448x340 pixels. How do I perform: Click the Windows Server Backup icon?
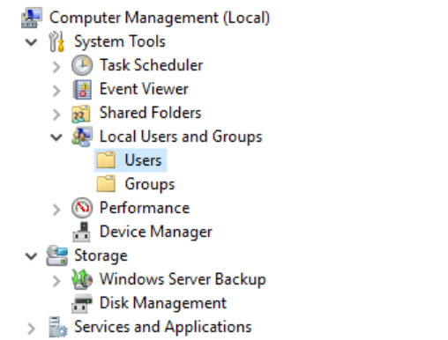pyautogui.click(x=82, y=279)
